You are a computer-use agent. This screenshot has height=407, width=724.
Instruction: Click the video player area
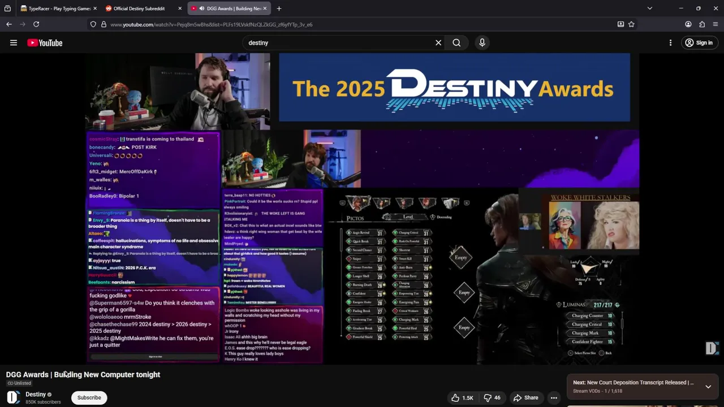(362, 209)
